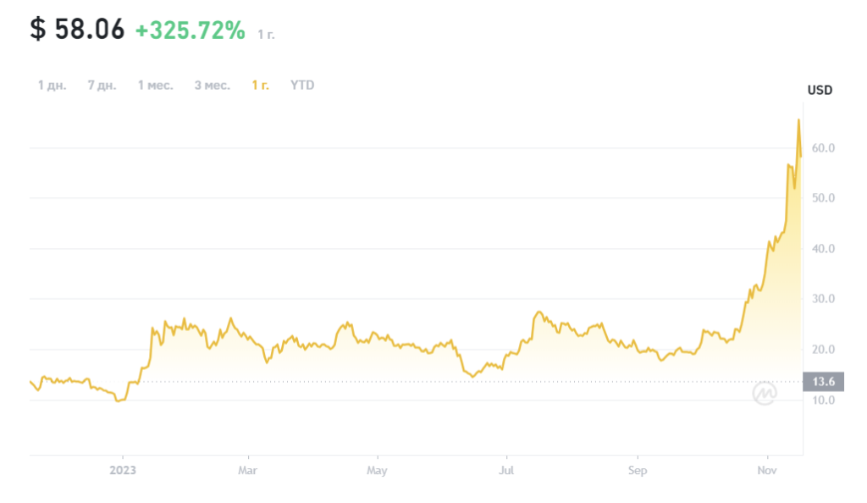The width and height of the screenshot is (867, 503).
Task: Click the active 1 г. range tab
Action: click(260, 86)
